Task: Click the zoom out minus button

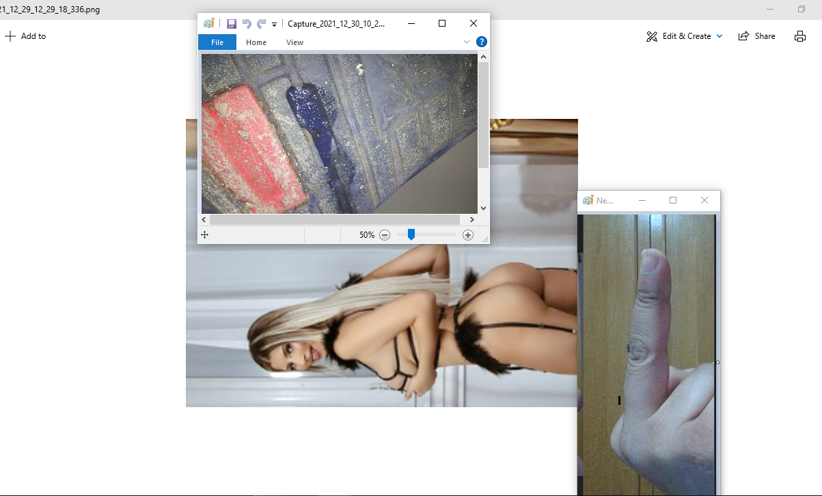Action: pos(385,235)
